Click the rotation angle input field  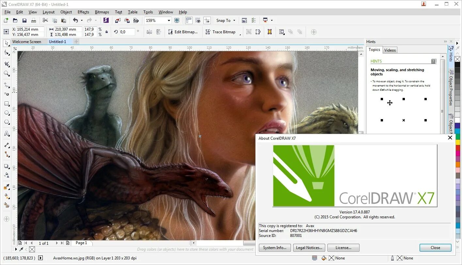pyautogui.click(x=127, y=32)
